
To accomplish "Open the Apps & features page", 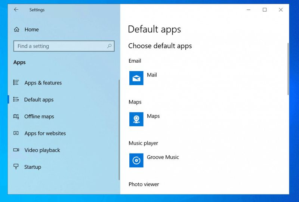I will coord(43,83).
